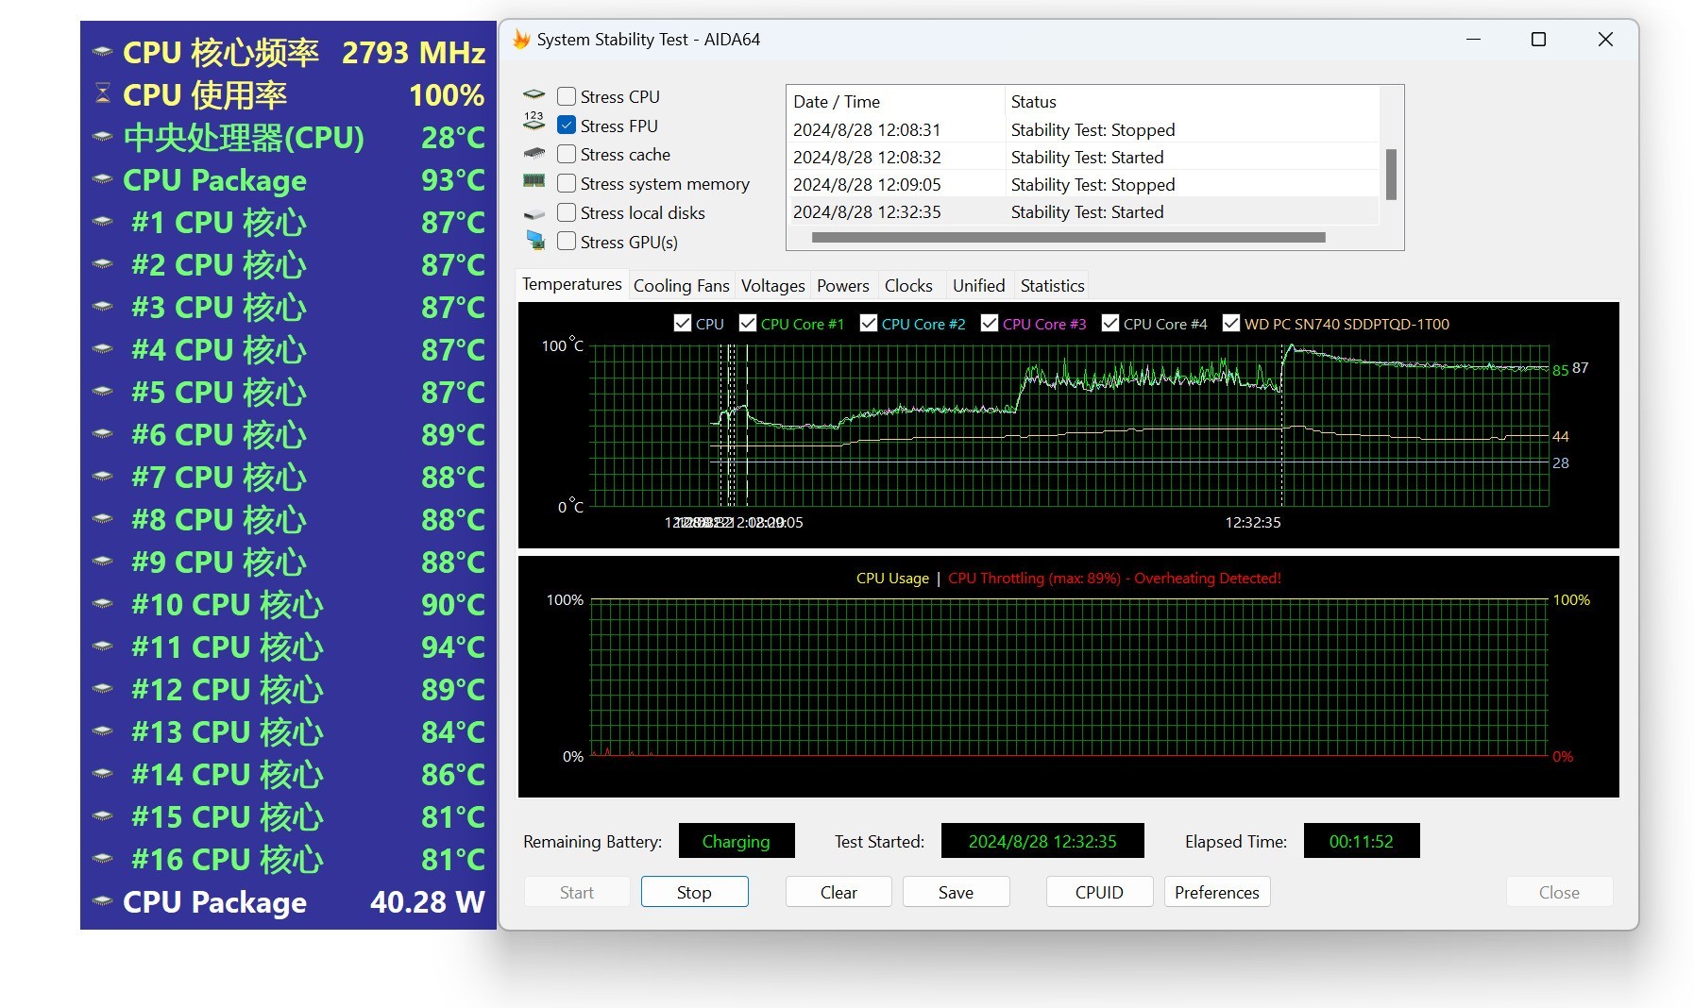Click the icon beside #2 CPU 核心
The width and height of the screenshot is (1694, 1008).
coord(103,264)
